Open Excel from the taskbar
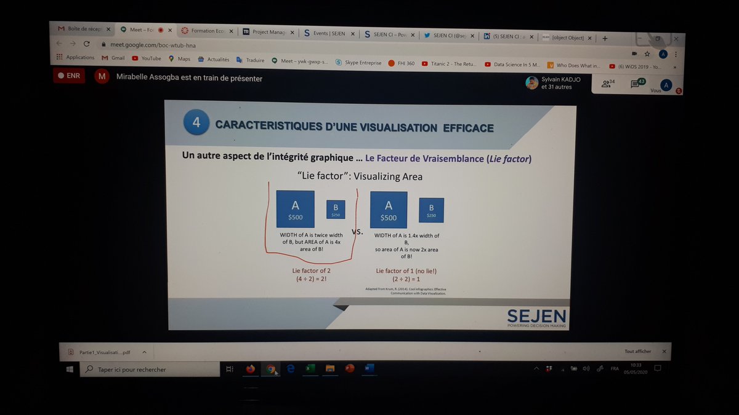 point(310,368)
